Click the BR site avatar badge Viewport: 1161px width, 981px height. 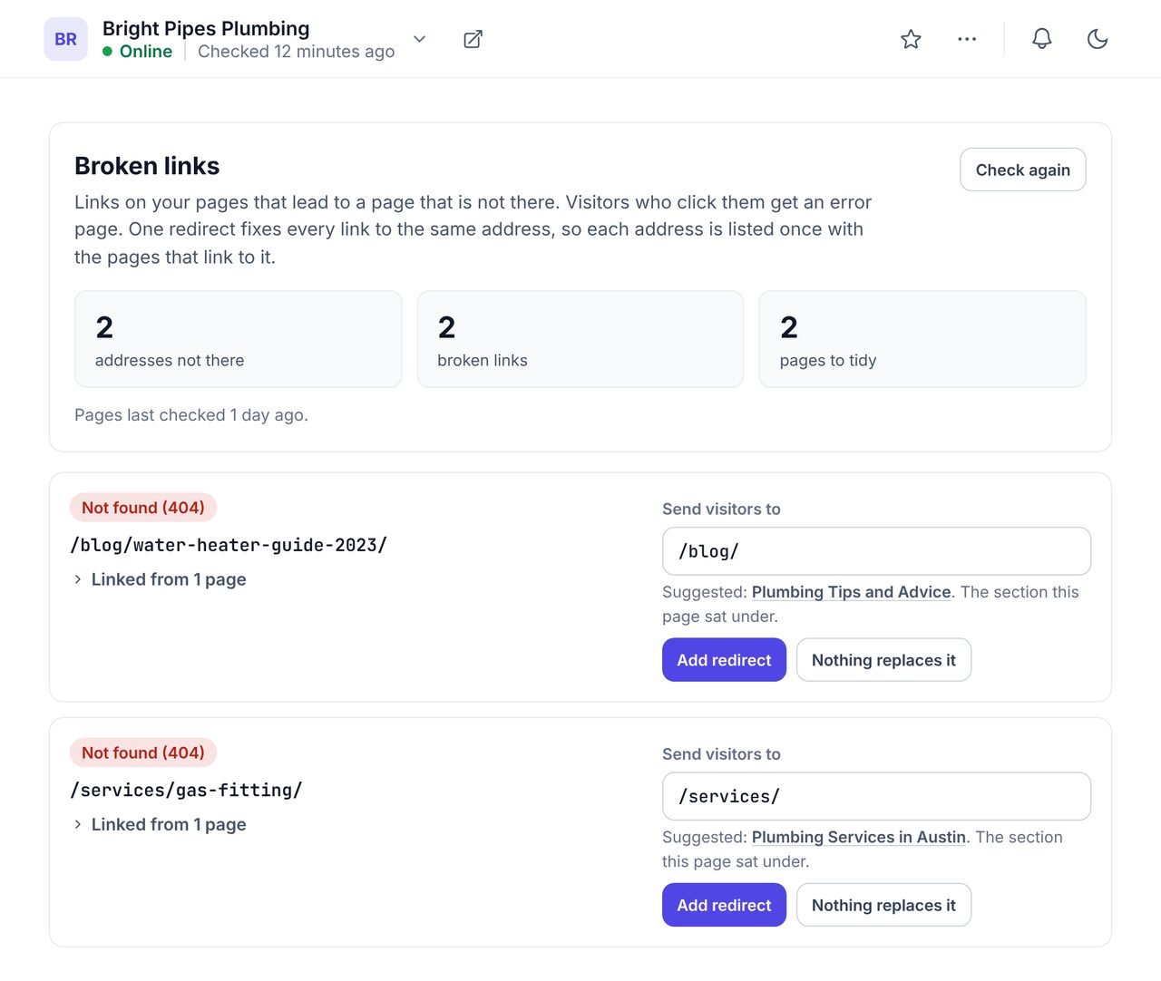click(65, 39)
